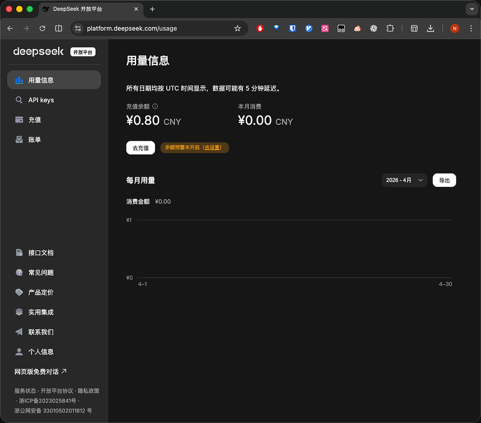Expand the tab search chevron
The image size is (481, 423).
(x=472, y=9)
